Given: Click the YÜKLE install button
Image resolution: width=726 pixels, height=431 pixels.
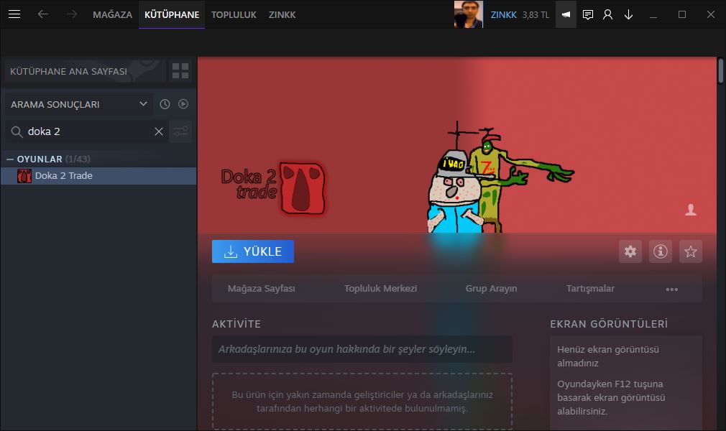Looking at the screenshot, I should click(x=253, y=251).
